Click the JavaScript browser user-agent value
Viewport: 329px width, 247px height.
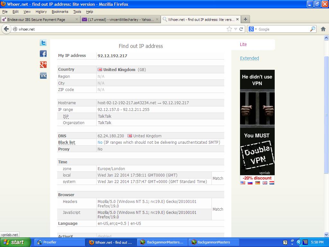pos(147,215)
